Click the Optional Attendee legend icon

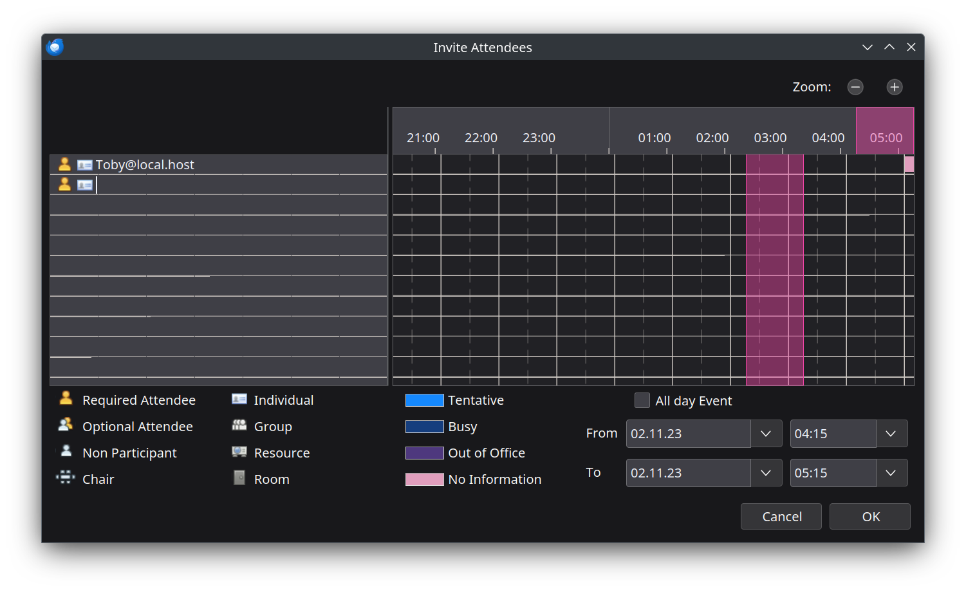point(66,425)
